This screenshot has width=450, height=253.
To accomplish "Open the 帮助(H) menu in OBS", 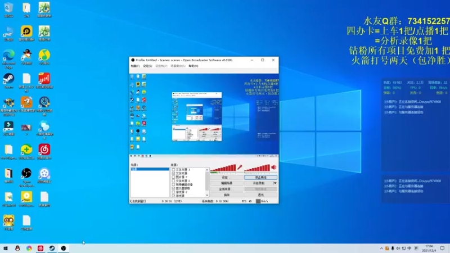I will click(x=193, y=66).
